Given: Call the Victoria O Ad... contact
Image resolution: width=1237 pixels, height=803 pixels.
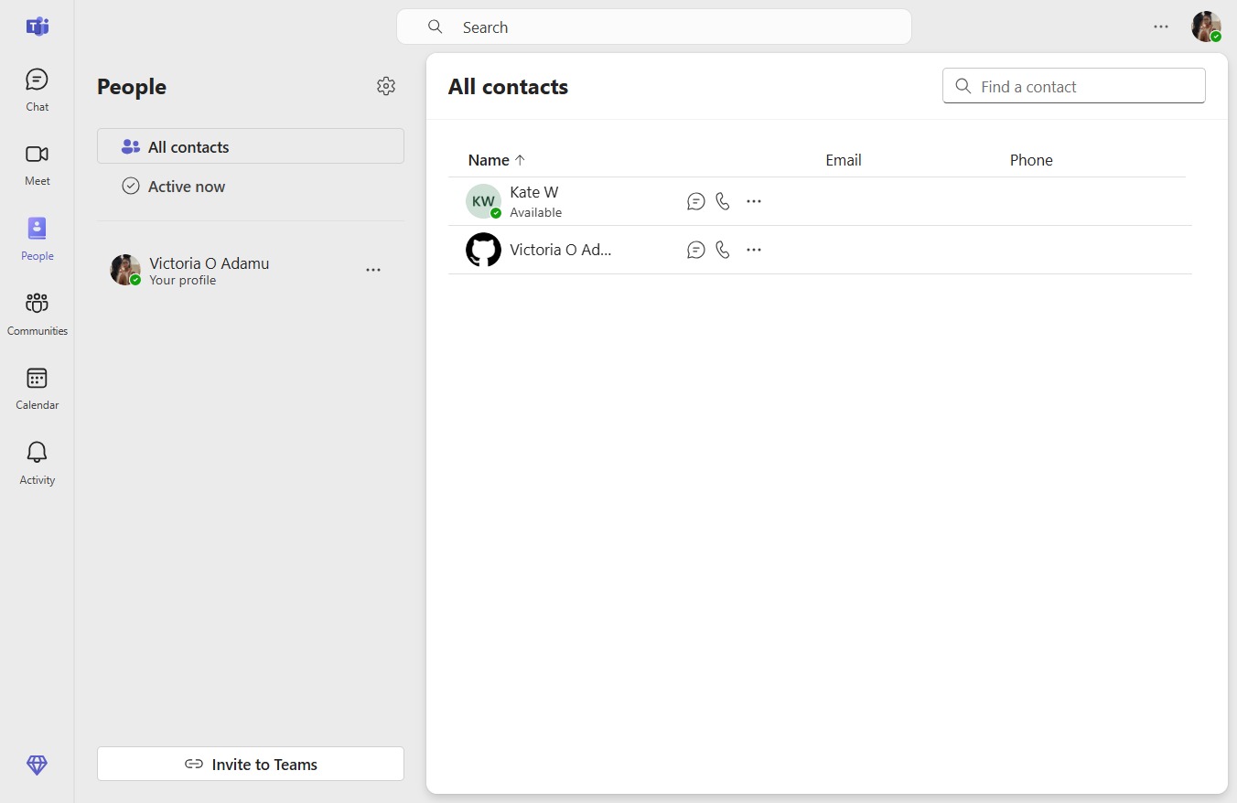Looking at the screenshot, I should click(723, 250).
